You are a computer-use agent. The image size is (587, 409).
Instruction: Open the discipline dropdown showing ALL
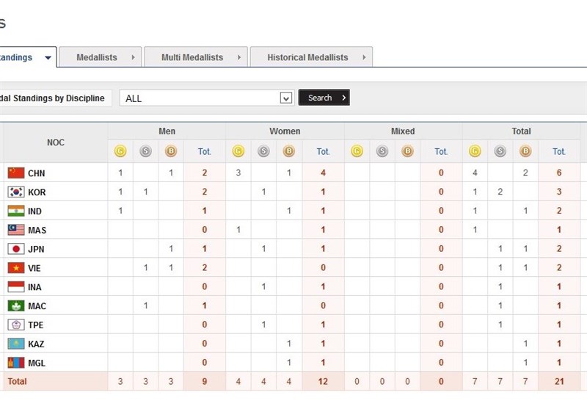tap(286, 98)
